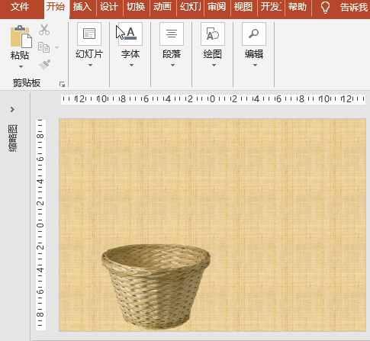
Task: Open the Paragraph (段落) group icon
Action: click(x=172, y=34)
